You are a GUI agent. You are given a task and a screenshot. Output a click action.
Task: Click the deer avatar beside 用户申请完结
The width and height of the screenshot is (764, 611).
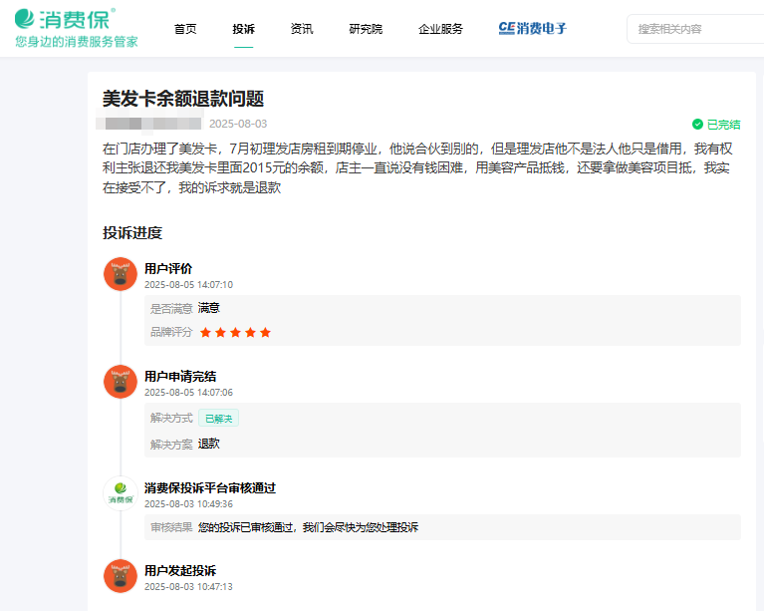tap(121, 382)
